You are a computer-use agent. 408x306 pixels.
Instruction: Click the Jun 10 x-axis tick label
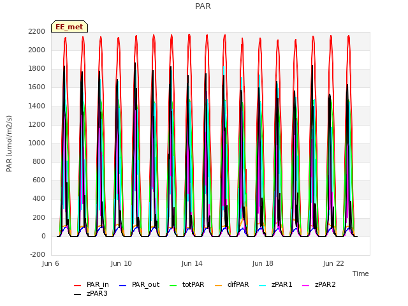[121, 263]
